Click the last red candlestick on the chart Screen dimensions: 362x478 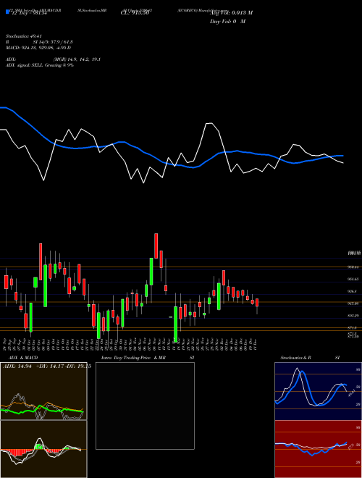pos(257,303)
